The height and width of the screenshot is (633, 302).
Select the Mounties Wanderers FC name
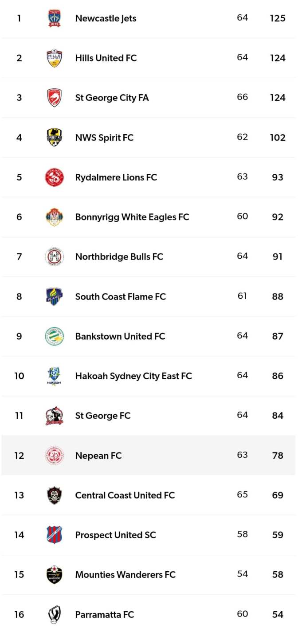[x=126, y=575]
